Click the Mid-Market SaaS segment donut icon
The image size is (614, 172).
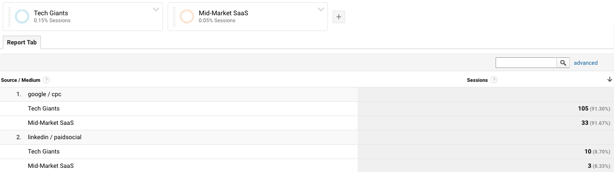click(187, 17)
